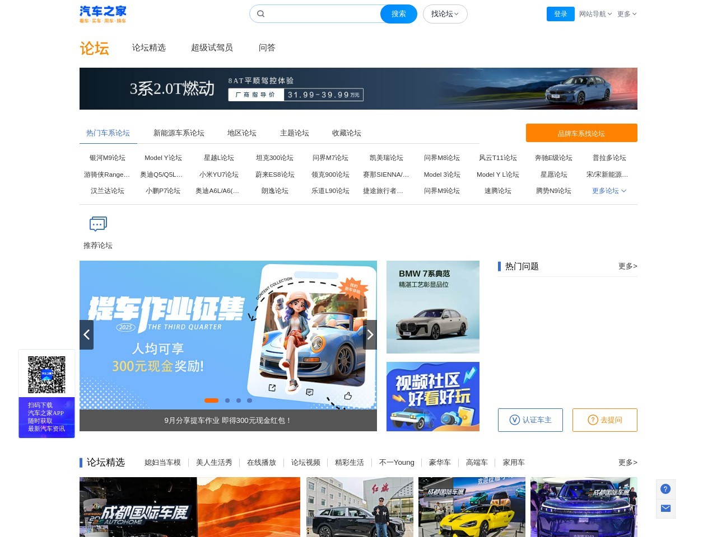The width and height of the screenshot is (717, 537).
Task: Click the Autohome (汽车之家) logo
Action: click(x=103, y=14)
